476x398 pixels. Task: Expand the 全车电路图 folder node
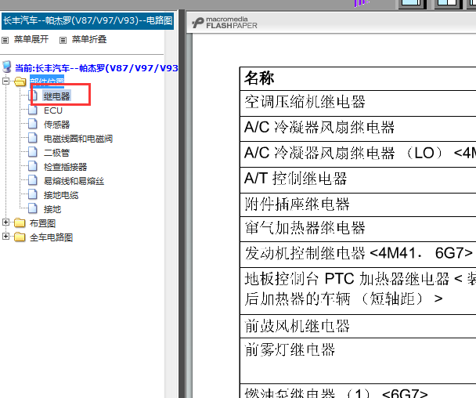pyautogui.click(x=5, y=237)
